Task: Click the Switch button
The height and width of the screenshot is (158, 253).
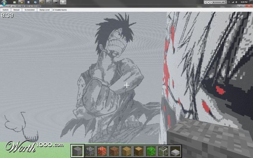Action: pyautogui.click(x=6, y=9)
